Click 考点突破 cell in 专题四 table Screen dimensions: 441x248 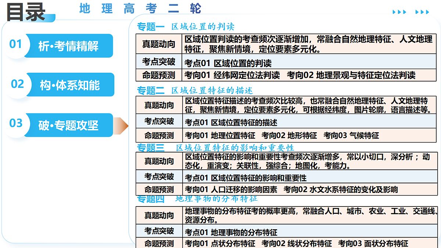[159, 231]
